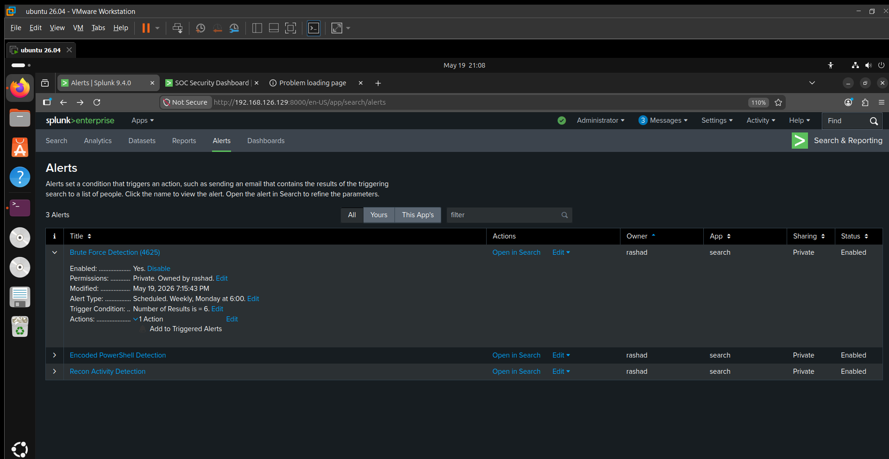The image size is (889, 459).
Task: Open Edit dropdown for Encoded PowerShell Detection
Action: [x=561, y=355]
